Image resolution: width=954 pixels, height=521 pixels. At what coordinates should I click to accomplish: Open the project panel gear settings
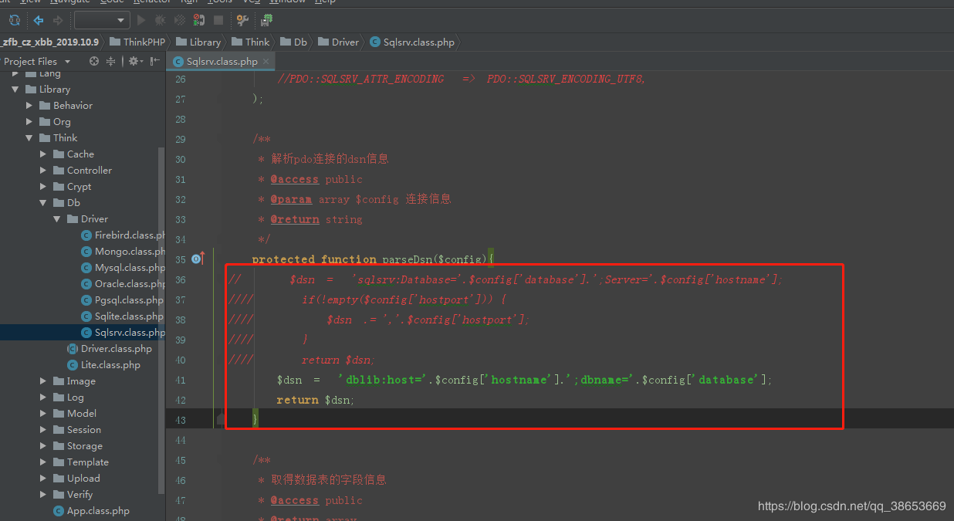tap(135, 61)
